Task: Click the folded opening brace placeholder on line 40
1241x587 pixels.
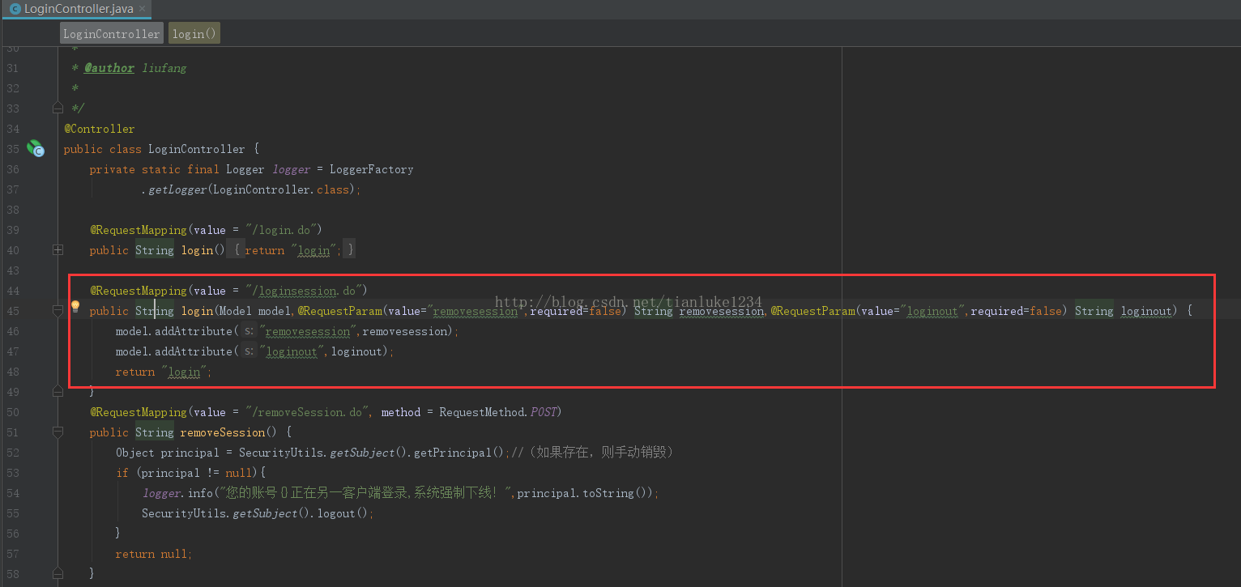Action: coord(237,250)
